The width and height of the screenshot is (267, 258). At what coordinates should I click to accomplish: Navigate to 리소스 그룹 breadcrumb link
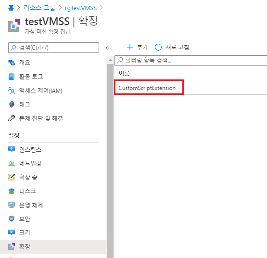coord(39,8)
